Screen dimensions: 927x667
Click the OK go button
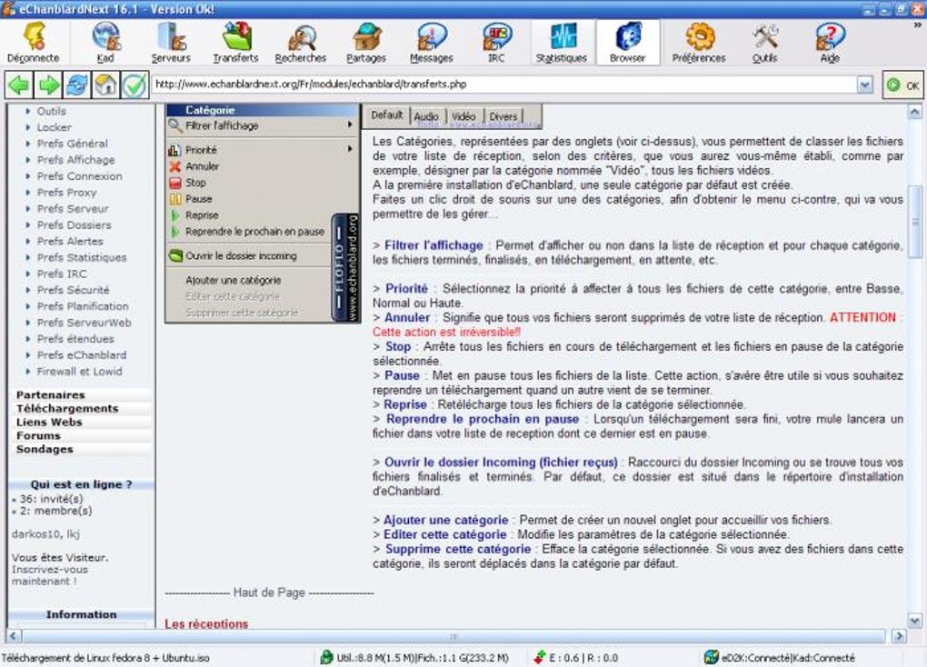902,85
